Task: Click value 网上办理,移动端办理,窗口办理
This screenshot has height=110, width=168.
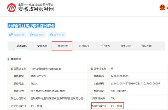Action: pyautogui.click(x=48, y=91)
